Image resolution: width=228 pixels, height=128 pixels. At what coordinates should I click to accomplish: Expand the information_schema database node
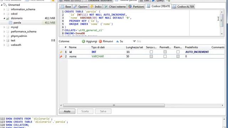coord(4,10)
